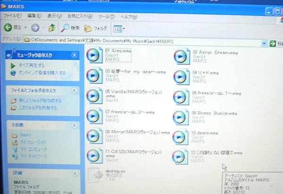Go up one folder level icon
This screenshot has width=283, height=194.
(51, 28)
